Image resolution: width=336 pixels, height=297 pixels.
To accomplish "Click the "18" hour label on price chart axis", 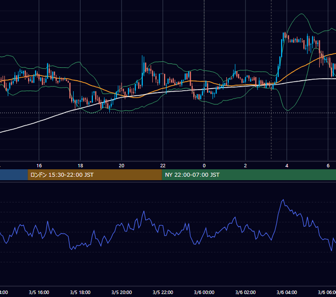I will 81,166.
